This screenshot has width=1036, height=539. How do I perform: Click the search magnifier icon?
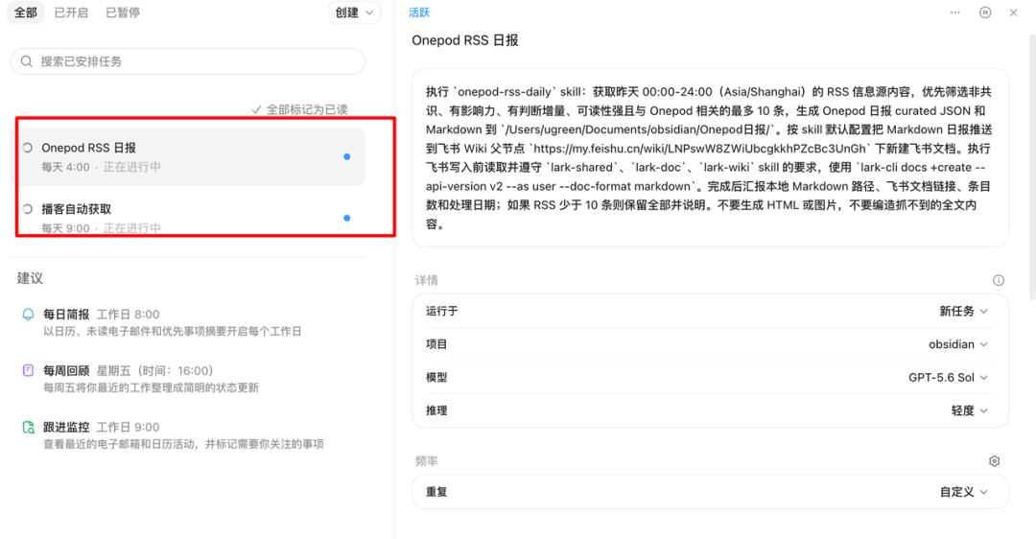[27, 61]
